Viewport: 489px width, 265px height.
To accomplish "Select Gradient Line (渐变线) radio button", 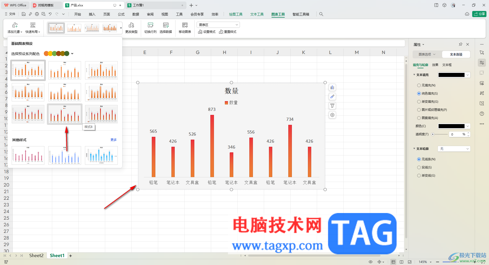I will click(x=419, y=176).
